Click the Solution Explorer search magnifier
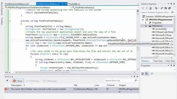Screen dimensions: 177x99 click(x=172, y=12)
